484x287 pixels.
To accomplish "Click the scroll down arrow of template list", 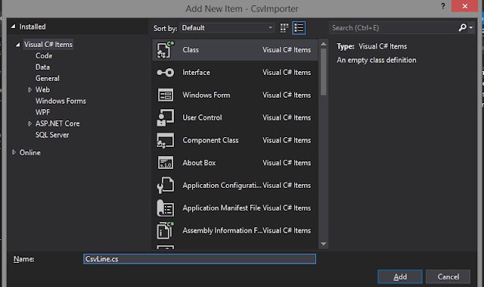I will [324, 244].
